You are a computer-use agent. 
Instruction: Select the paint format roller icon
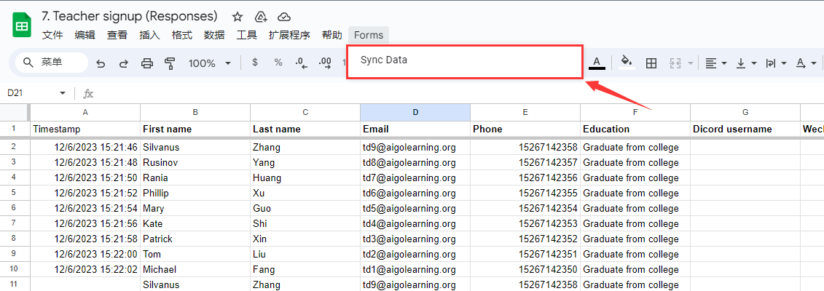170,63
